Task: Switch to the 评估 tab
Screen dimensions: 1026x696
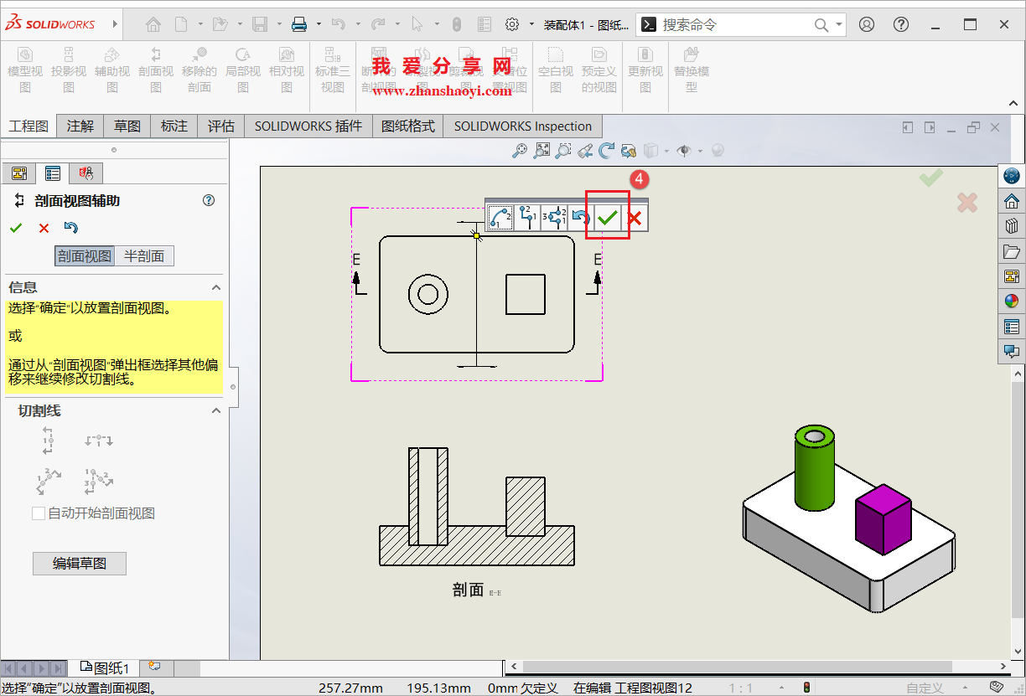Action: pyautogui.click(x=221, y=126)
